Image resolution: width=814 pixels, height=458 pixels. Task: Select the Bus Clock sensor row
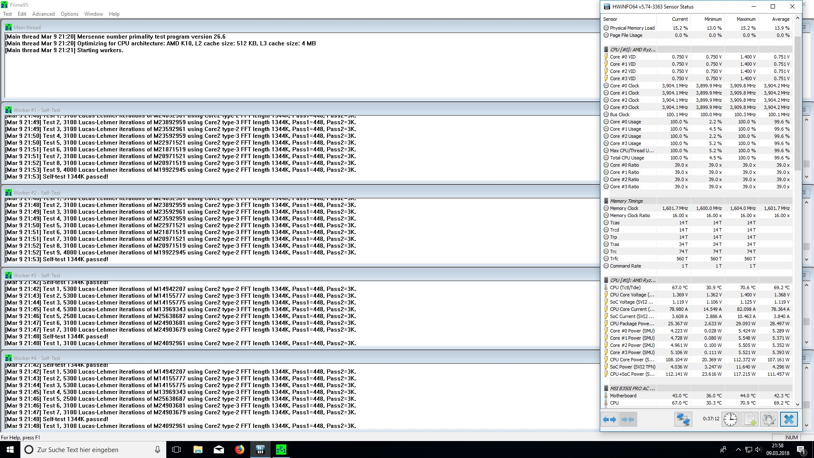click(x=697, y=114)
